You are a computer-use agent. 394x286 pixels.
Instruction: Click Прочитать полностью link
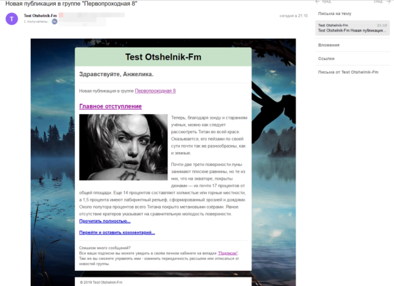click(x=104, y=221)
